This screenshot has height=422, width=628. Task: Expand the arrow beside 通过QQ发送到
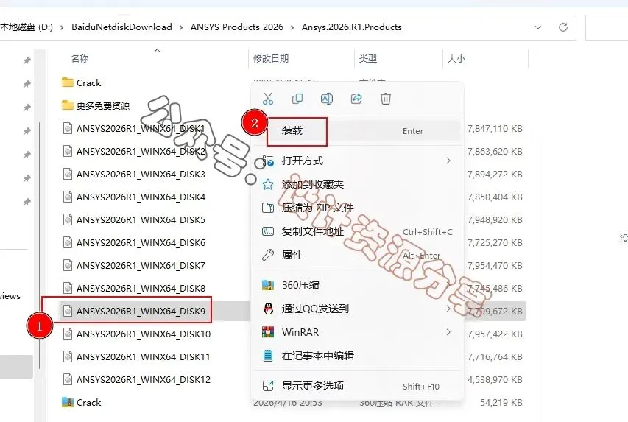pyautogui.click(x=448, y=309)
